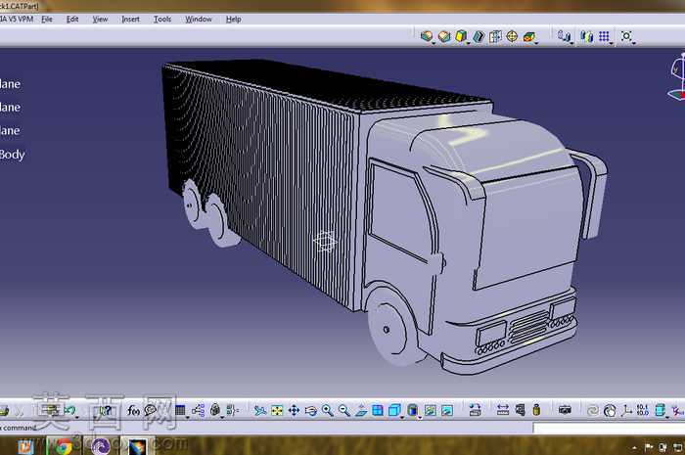This screenshot has width=685, height=455.
Task: Open the Tools menu
Action: tap(162, 20)
